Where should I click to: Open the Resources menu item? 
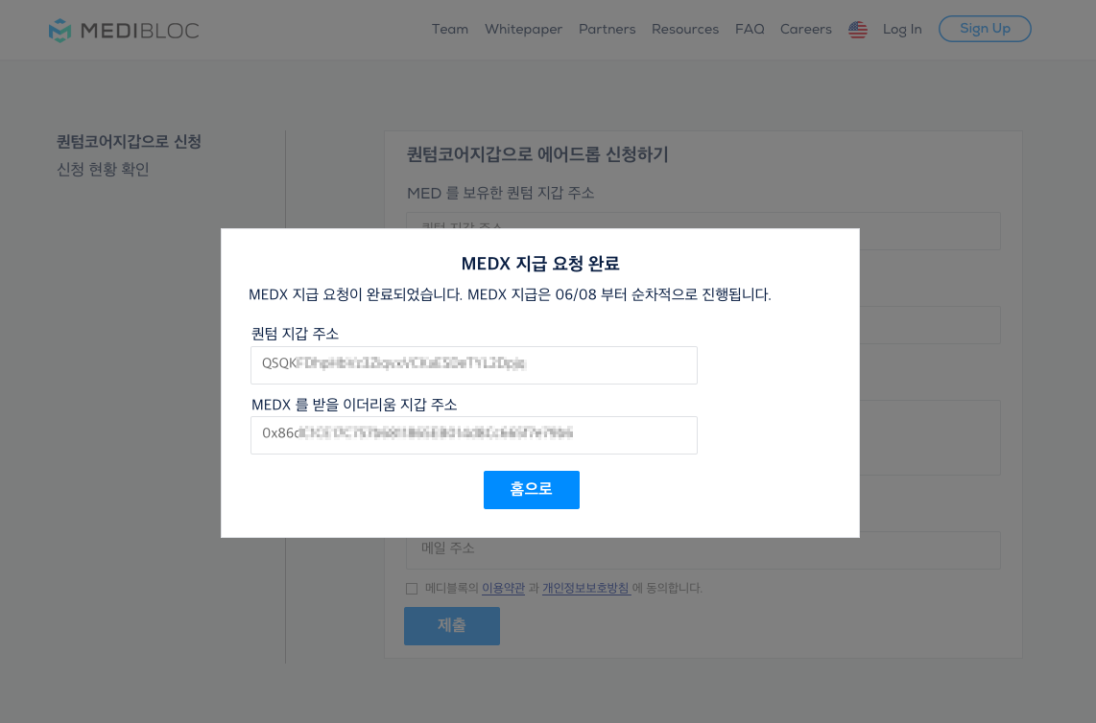coord(685,30)
